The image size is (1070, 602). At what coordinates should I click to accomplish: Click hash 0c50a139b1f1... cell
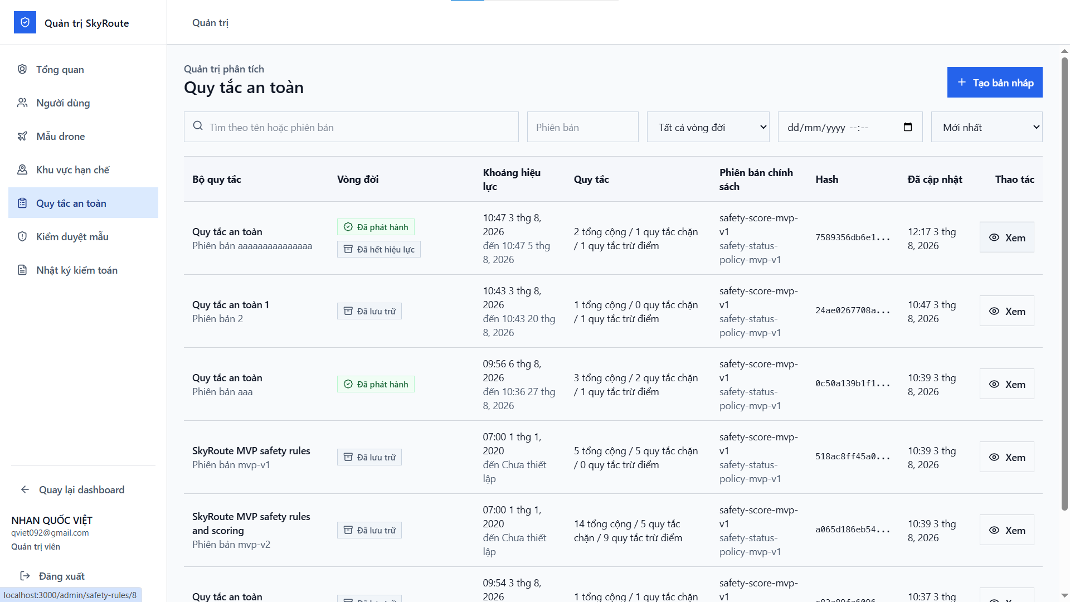[853, 383]
